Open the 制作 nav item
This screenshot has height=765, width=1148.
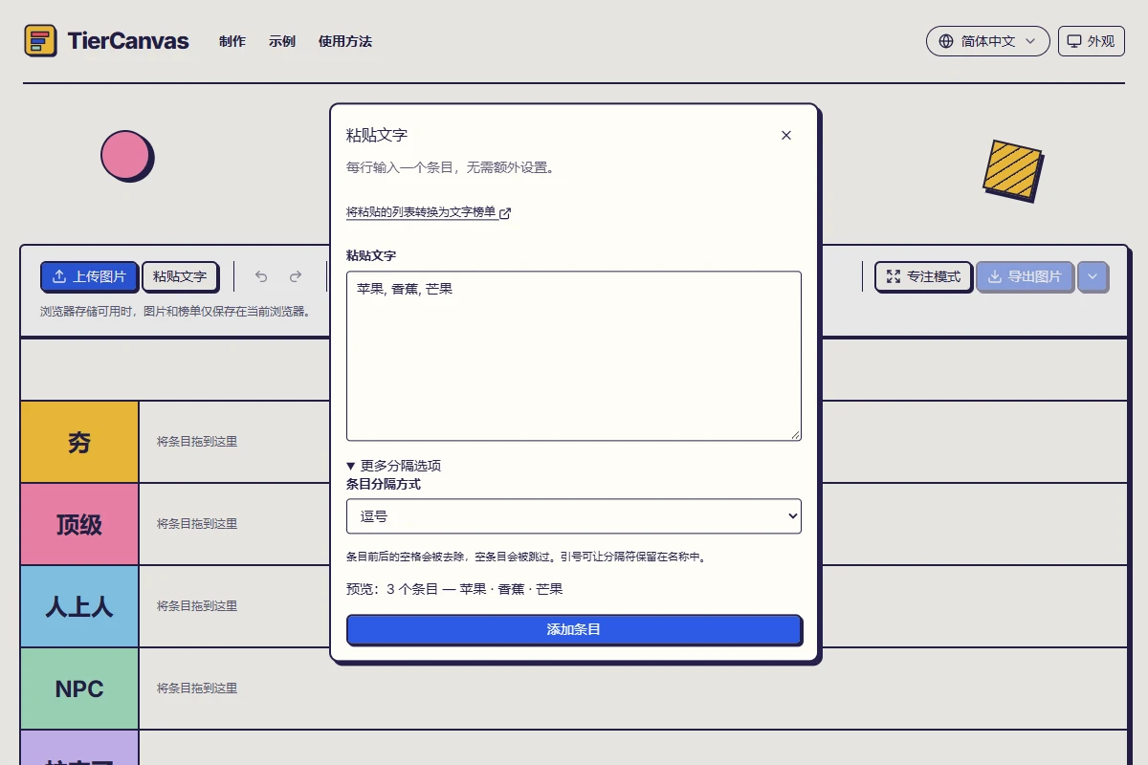pyautogui.click(x=232, y=41)
